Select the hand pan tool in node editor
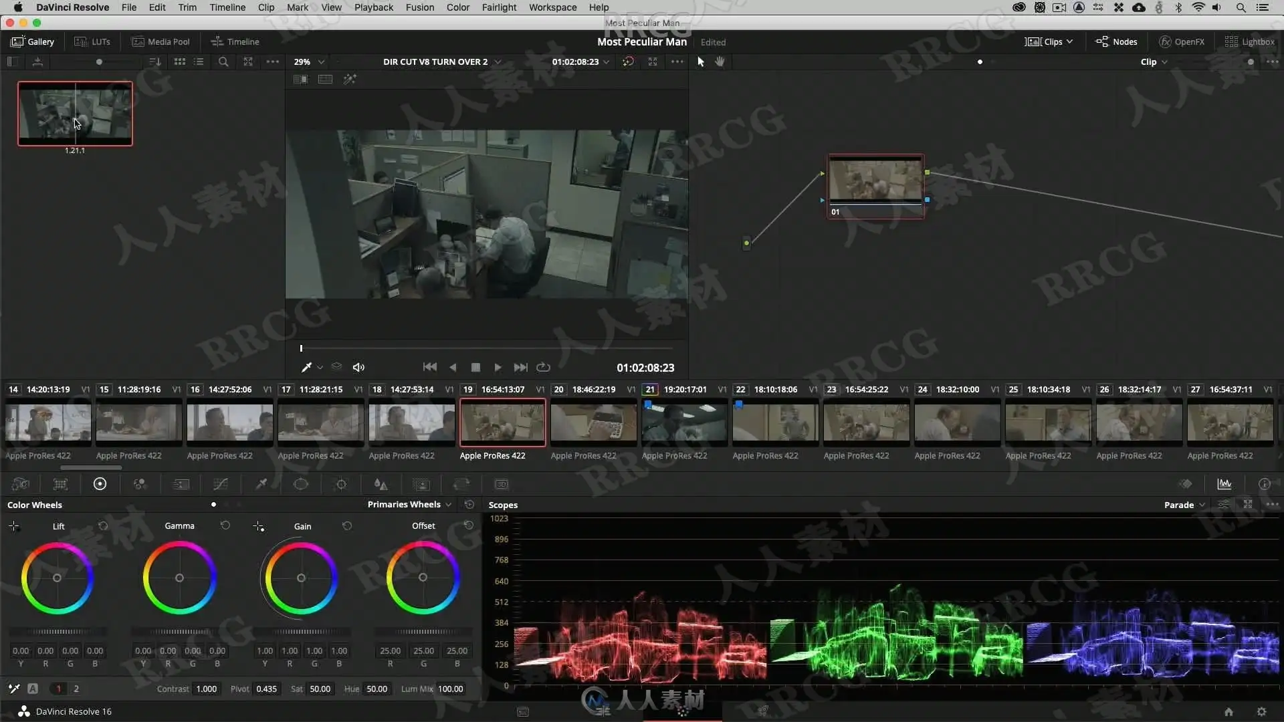The width and height of the screenshot is (1284, 722). (x=720, y=62)
